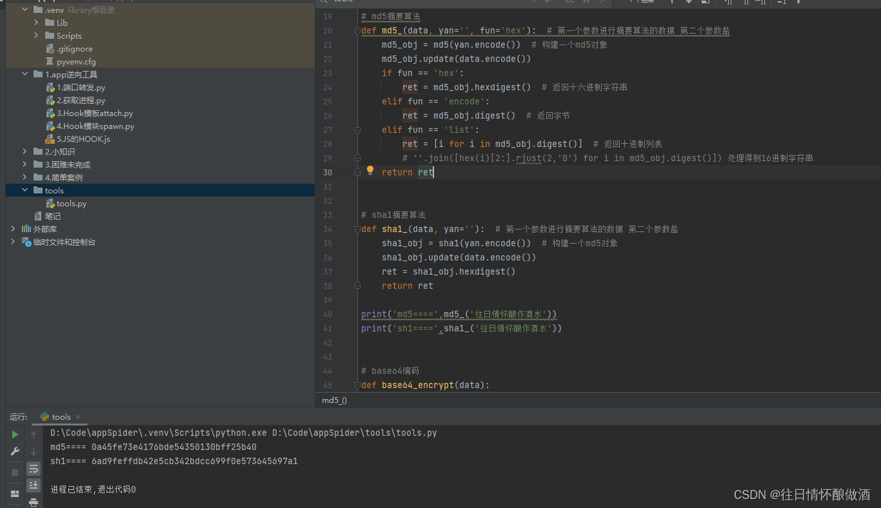
Task: Select the 5.JS的HOOK.js file
Action: [84, 139]
